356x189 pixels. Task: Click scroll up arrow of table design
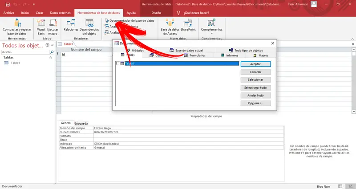point(354,49)
